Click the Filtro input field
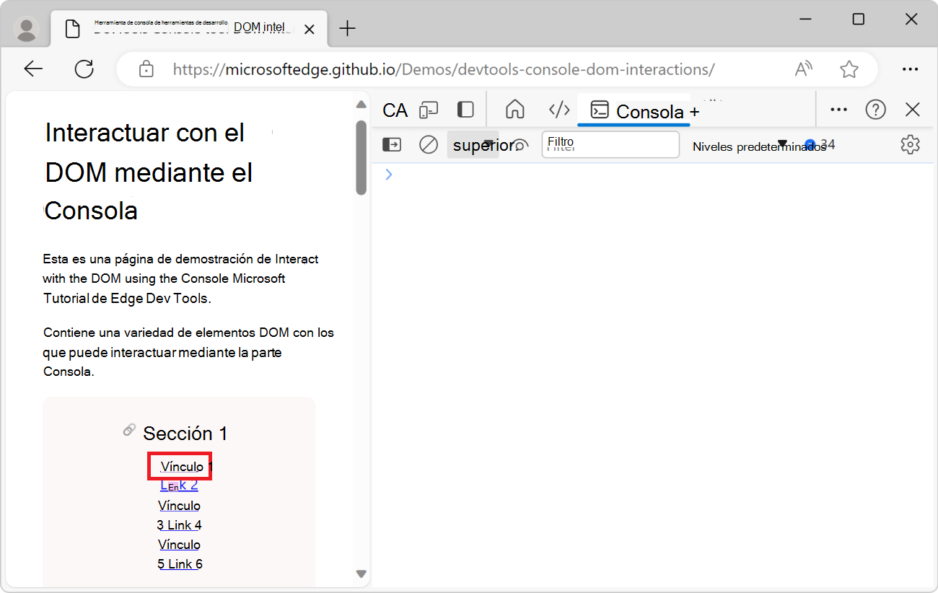Screen dimensions: 938x593 pyautogui.click(x=610, y=144)
